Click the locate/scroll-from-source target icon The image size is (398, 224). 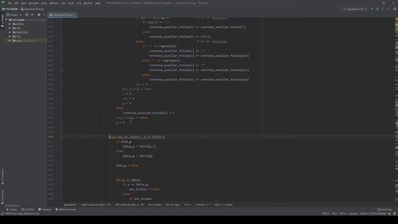click(27, 15)
